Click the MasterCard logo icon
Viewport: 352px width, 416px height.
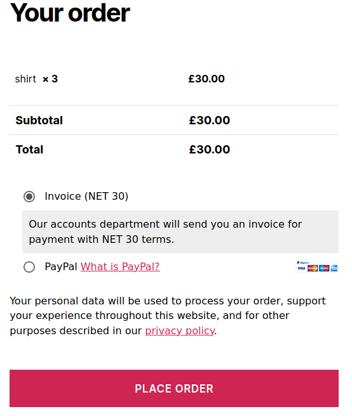click(x=313, y=268)
